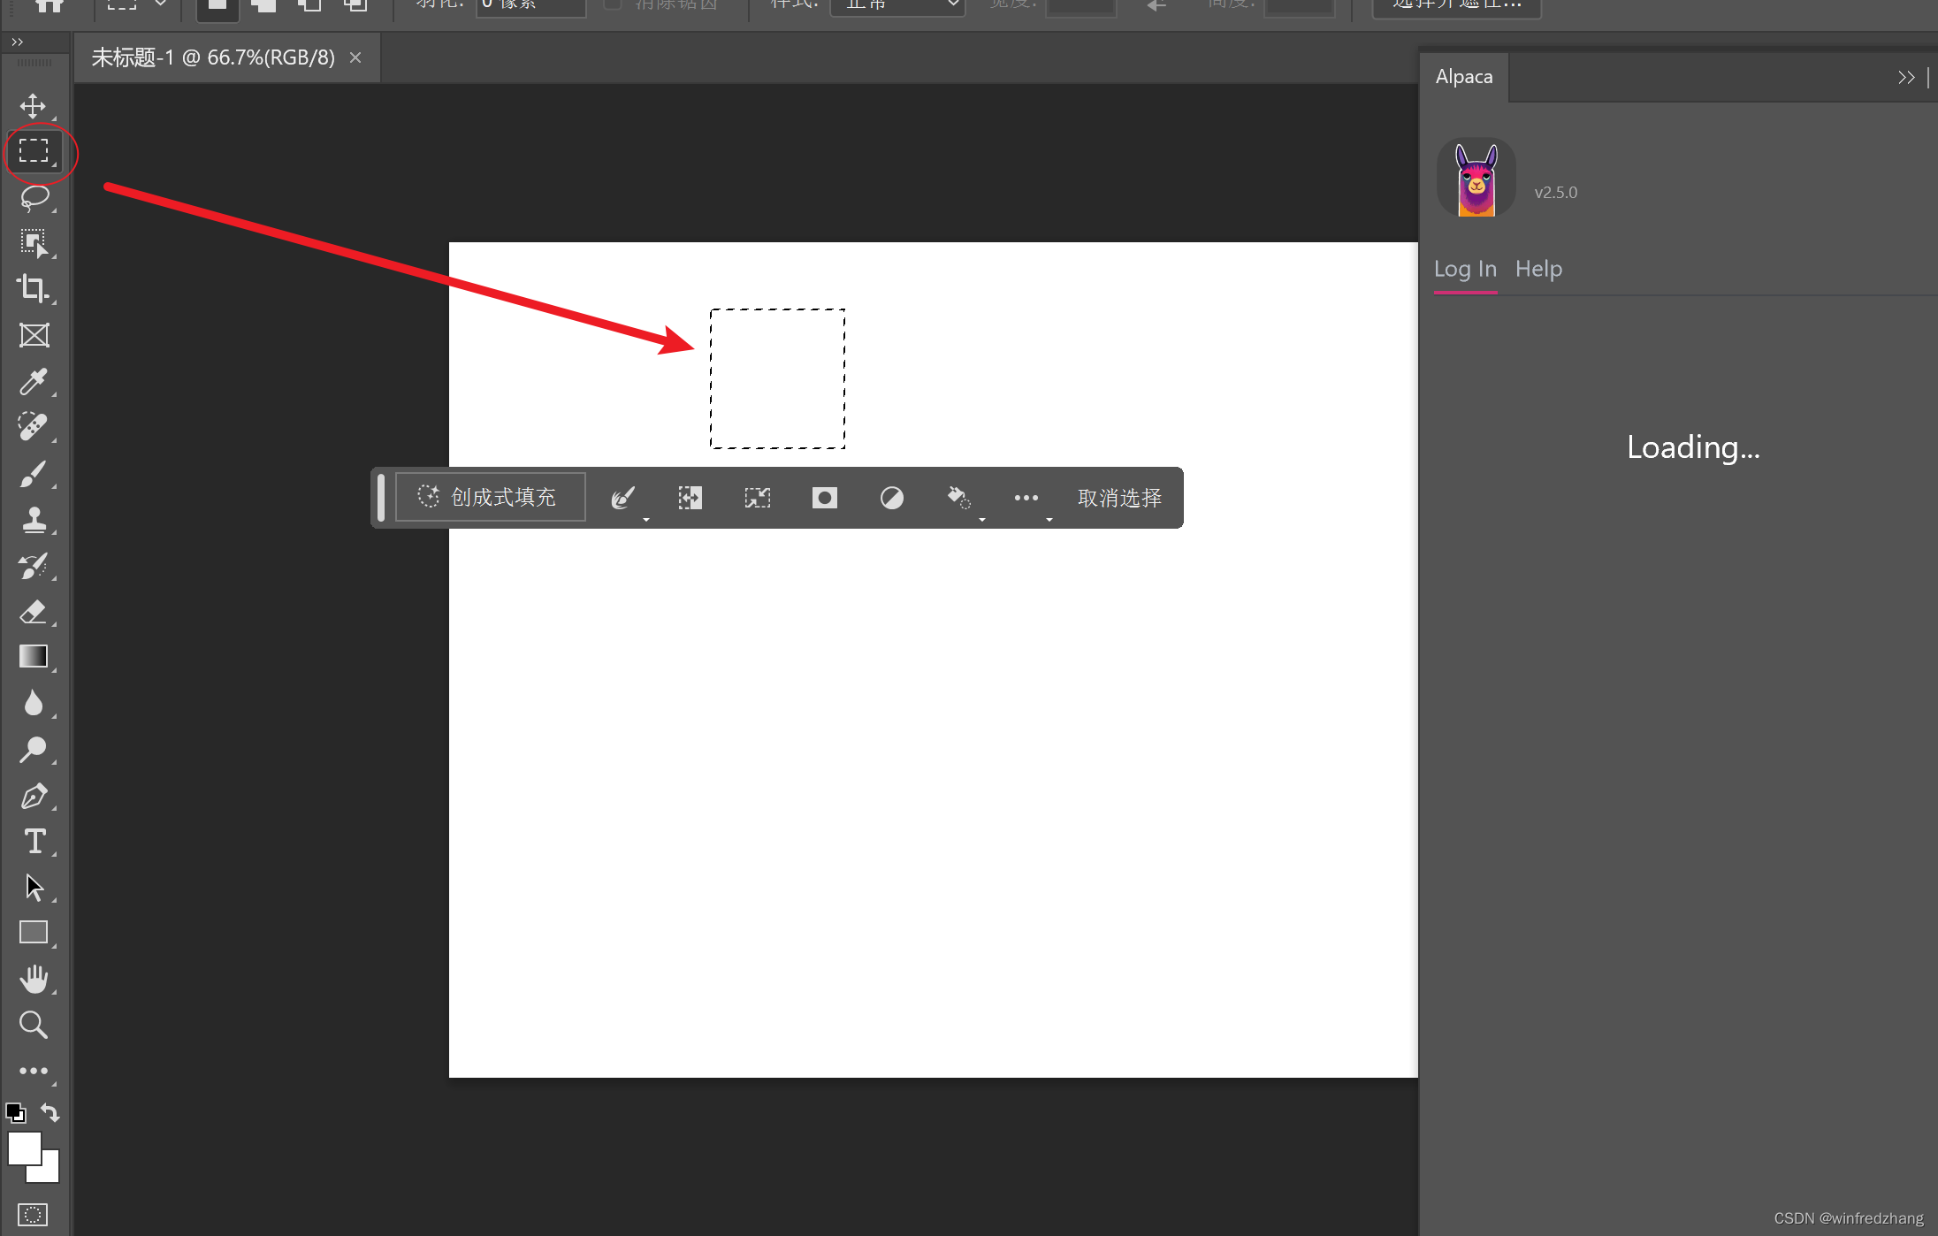Switch to the Log In tab
1938x1236 pixels.
point(1464,269)
